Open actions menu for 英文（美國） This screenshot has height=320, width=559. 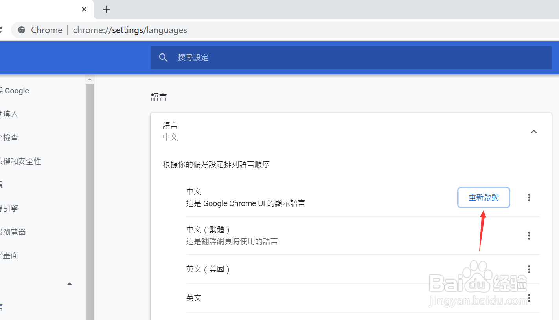coord(529,269)
